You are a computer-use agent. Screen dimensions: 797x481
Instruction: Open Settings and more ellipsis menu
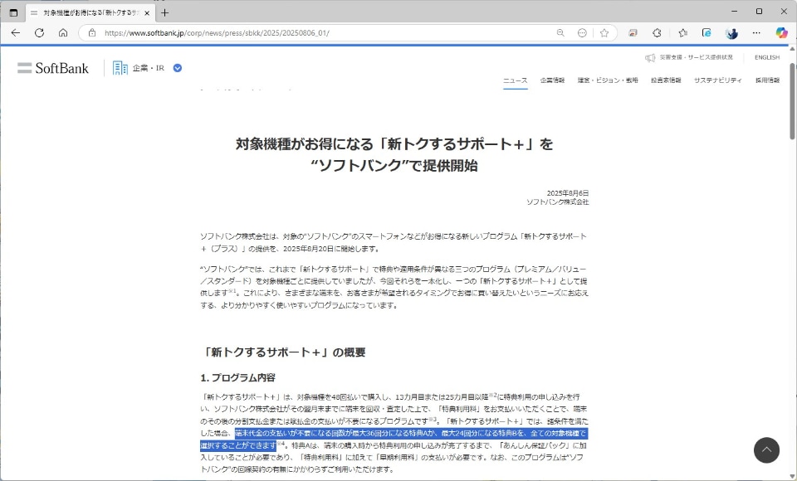[x=757, y=33]
